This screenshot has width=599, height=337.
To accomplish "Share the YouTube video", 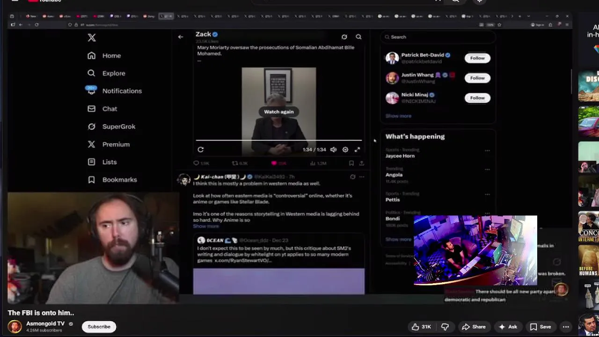I will pyautogui.click(x=474, y=327).
